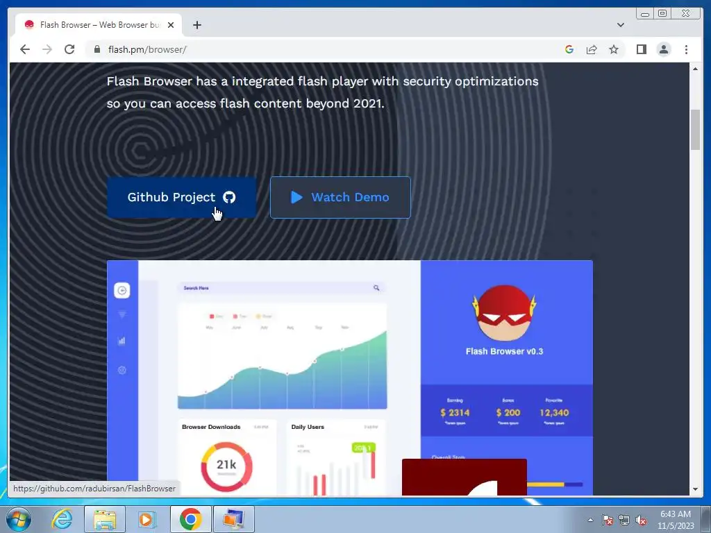Select the Flash Browser tab
This screenshot has height=533, width=711.
99,25
